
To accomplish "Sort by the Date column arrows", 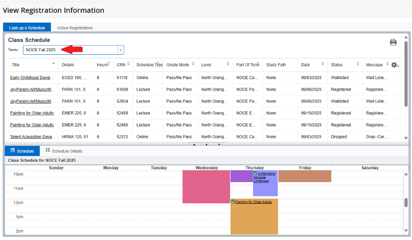I will coord(323,64).
